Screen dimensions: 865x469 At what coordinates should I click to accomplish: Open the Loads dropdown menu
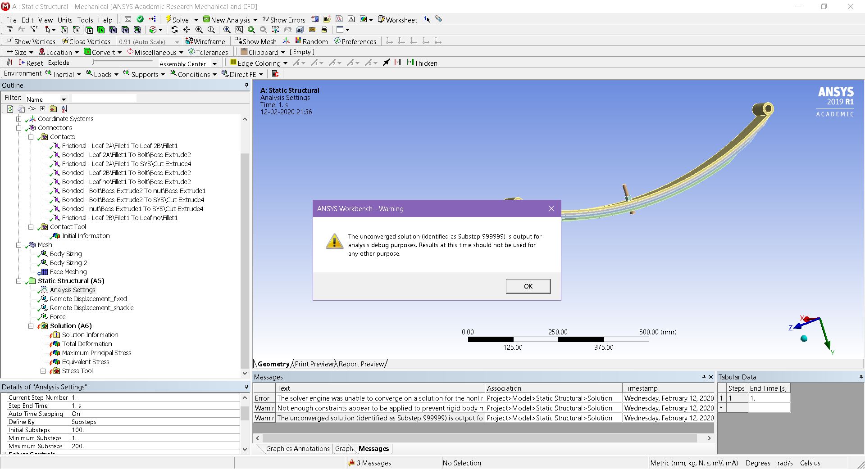[x=102, y=74]
